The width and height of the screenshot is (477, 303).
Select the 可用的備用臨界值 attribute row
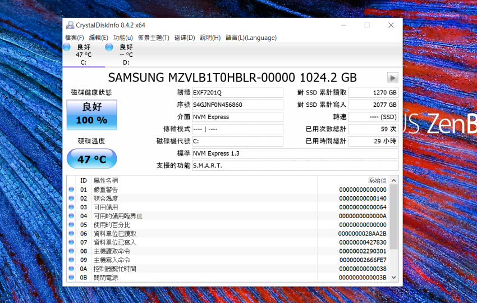(228, 216)
